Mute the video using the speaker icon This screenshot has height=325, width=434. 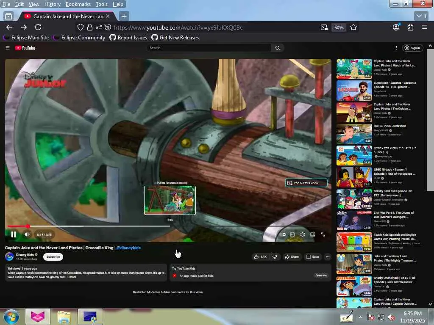click(27, 234)
